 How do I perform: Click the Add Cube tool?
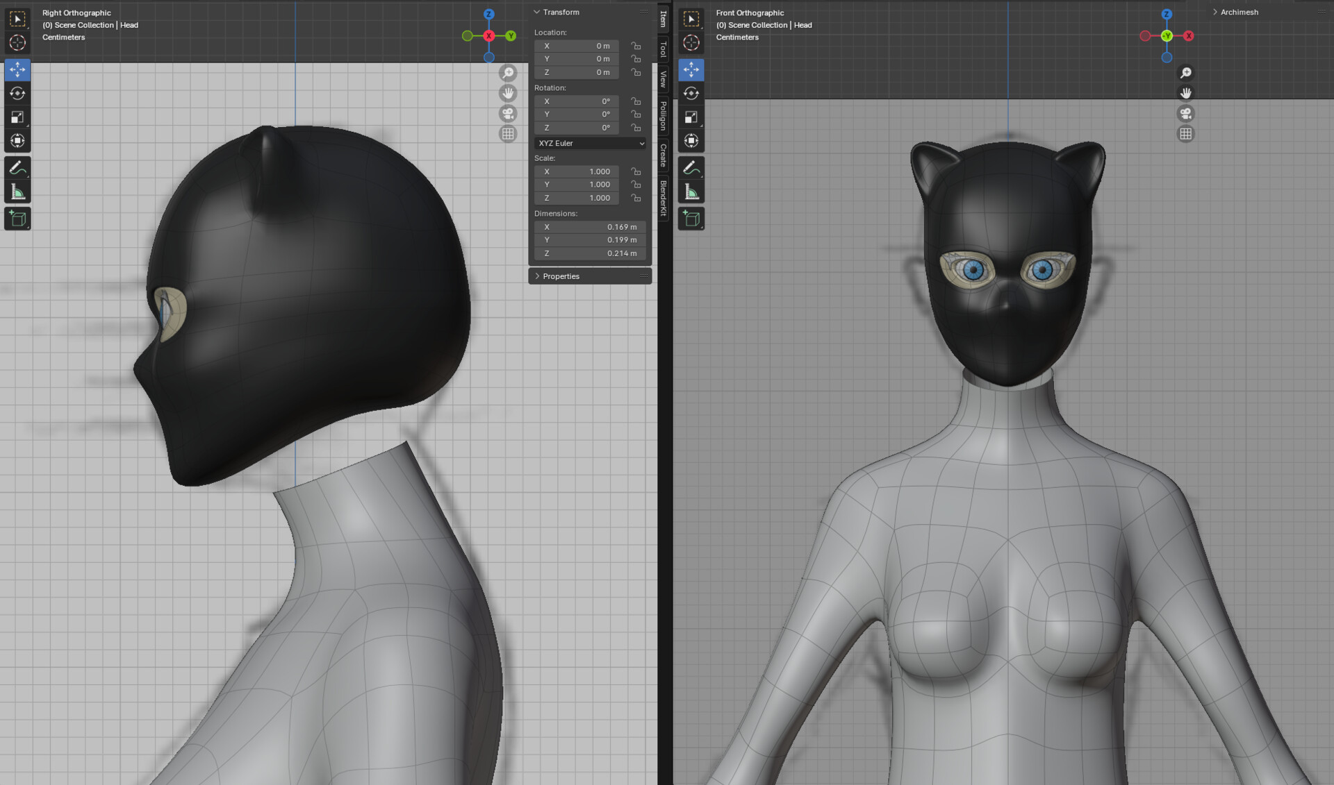17,218
